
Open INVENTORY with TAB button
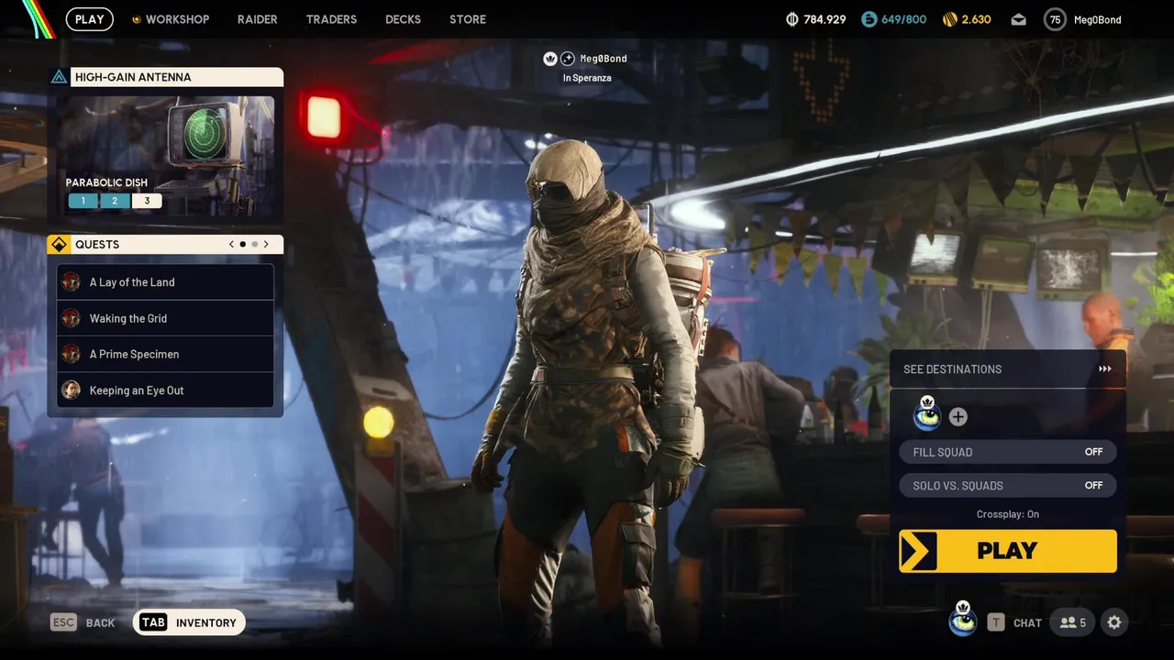pyautogui.click(x=189, y=622)
